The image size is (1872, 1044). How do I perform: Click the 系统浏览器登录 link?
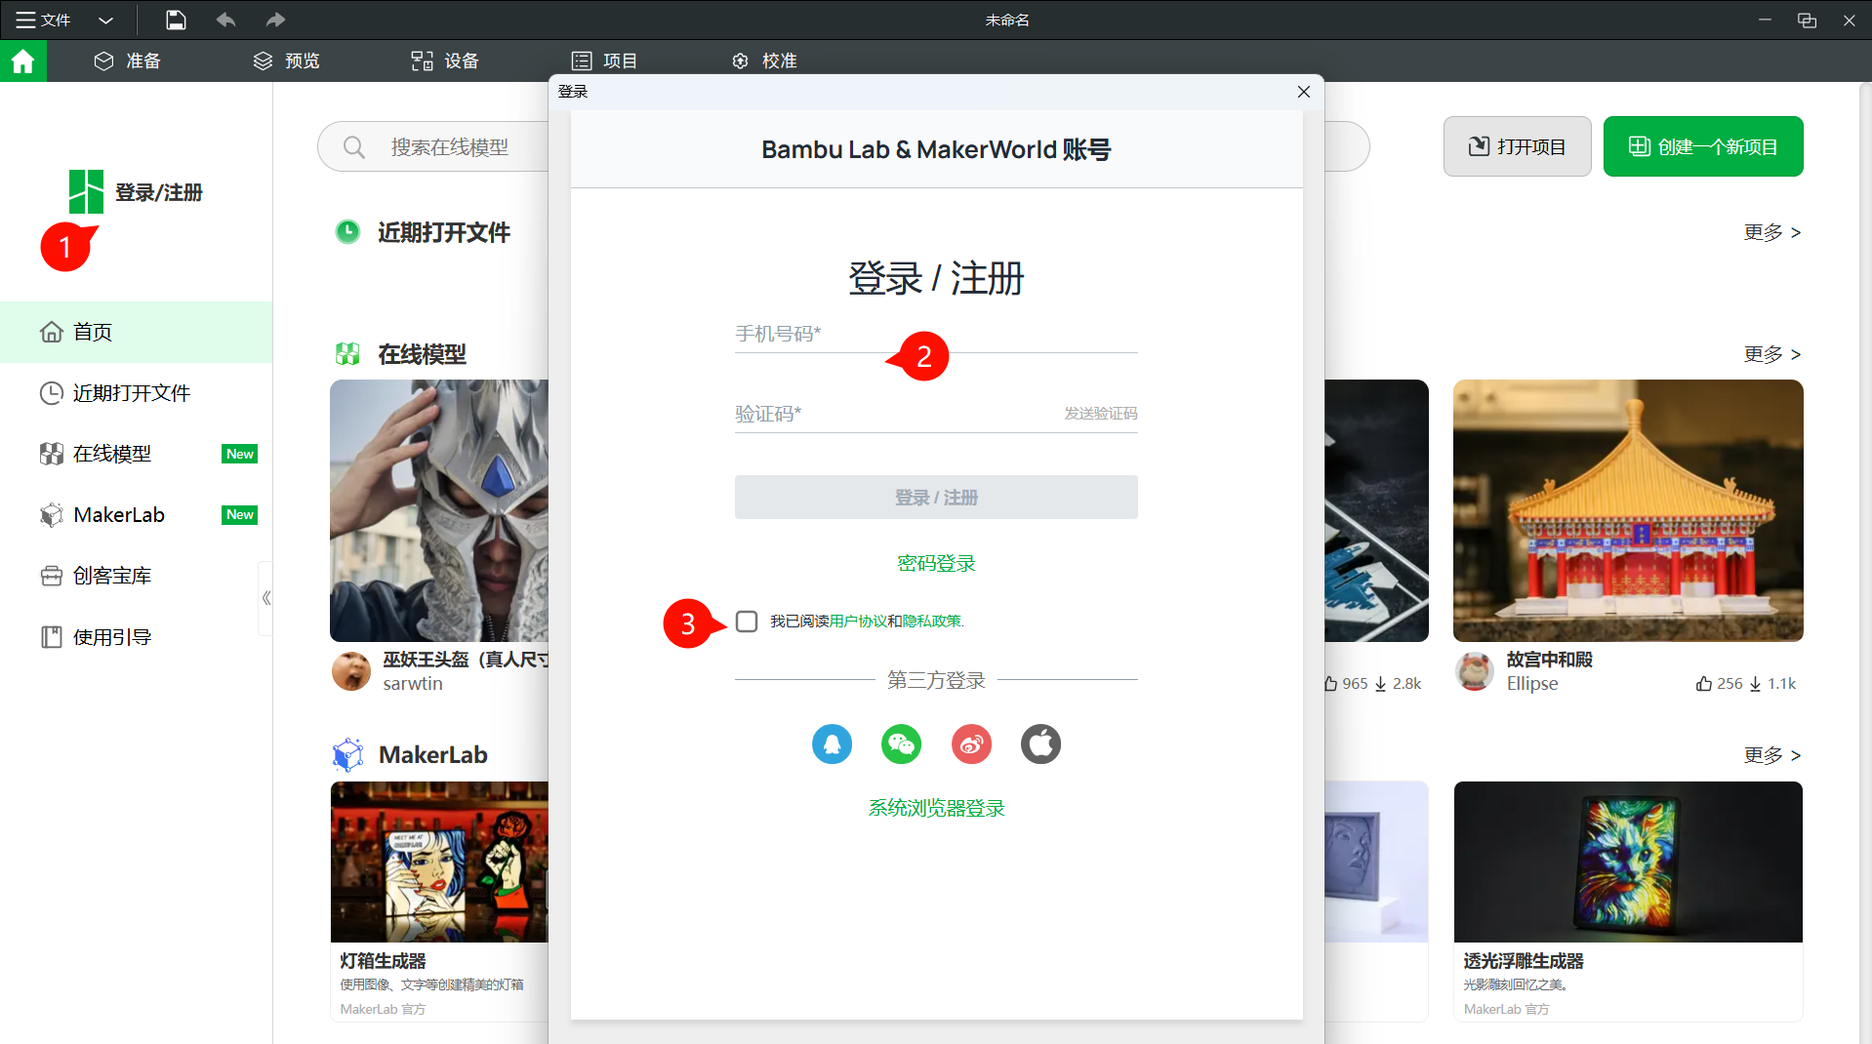[936, 808]
